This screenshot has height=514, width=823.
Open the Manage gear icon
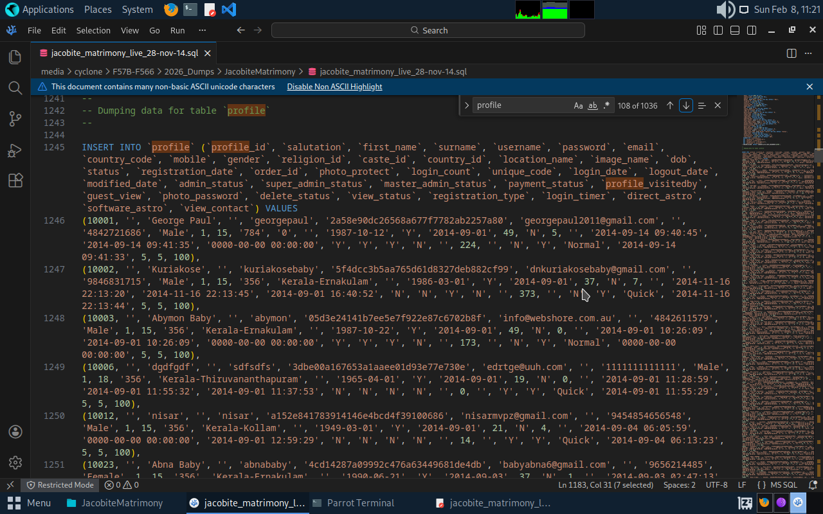click(x=15, y=463)
